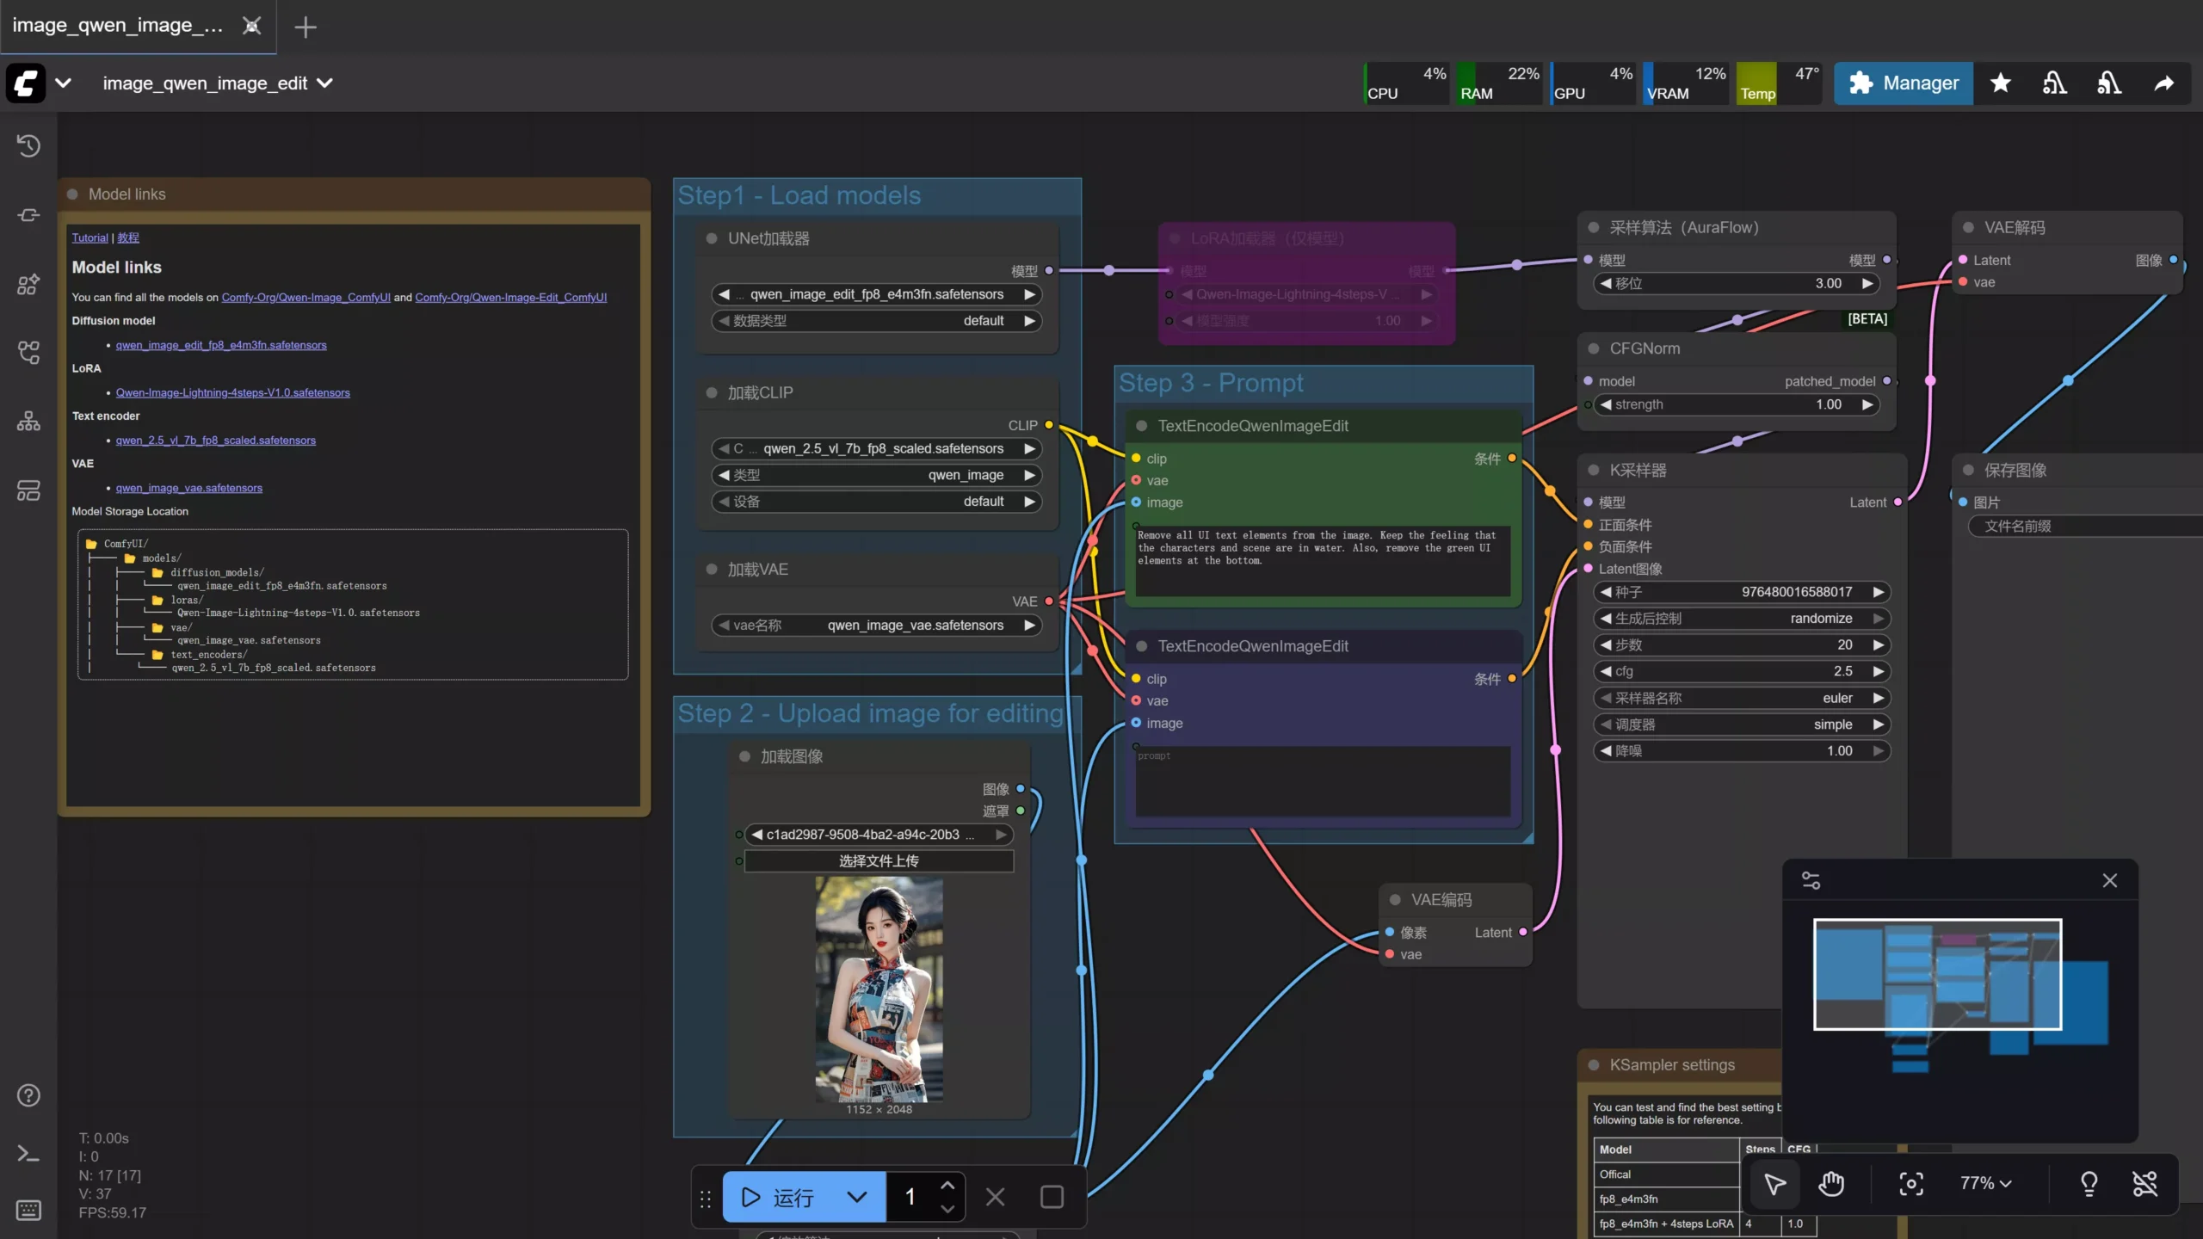
Task: Open the Manager button
Action: pos(1903,83)
